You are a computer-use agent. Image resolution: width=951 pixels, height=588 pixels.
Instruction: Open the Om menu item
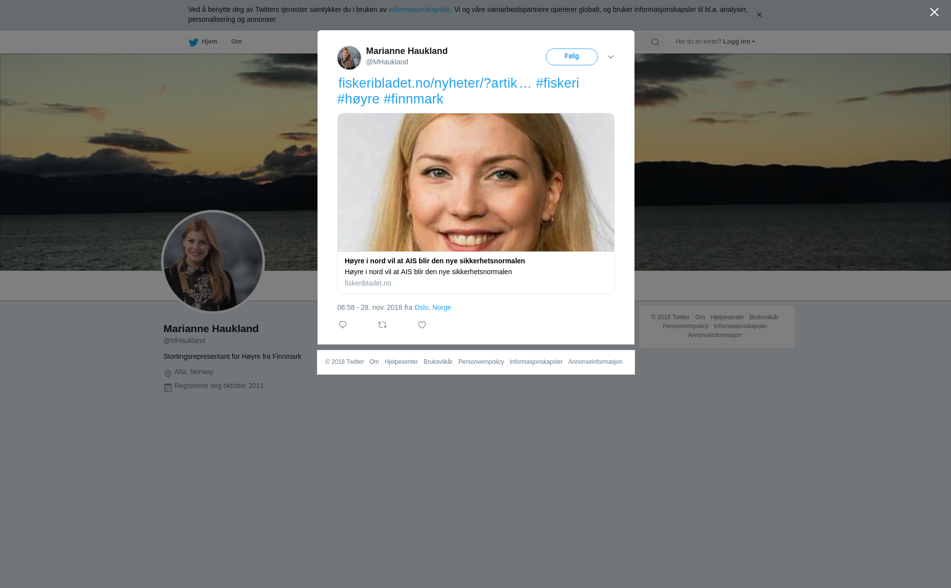(236, 42)
